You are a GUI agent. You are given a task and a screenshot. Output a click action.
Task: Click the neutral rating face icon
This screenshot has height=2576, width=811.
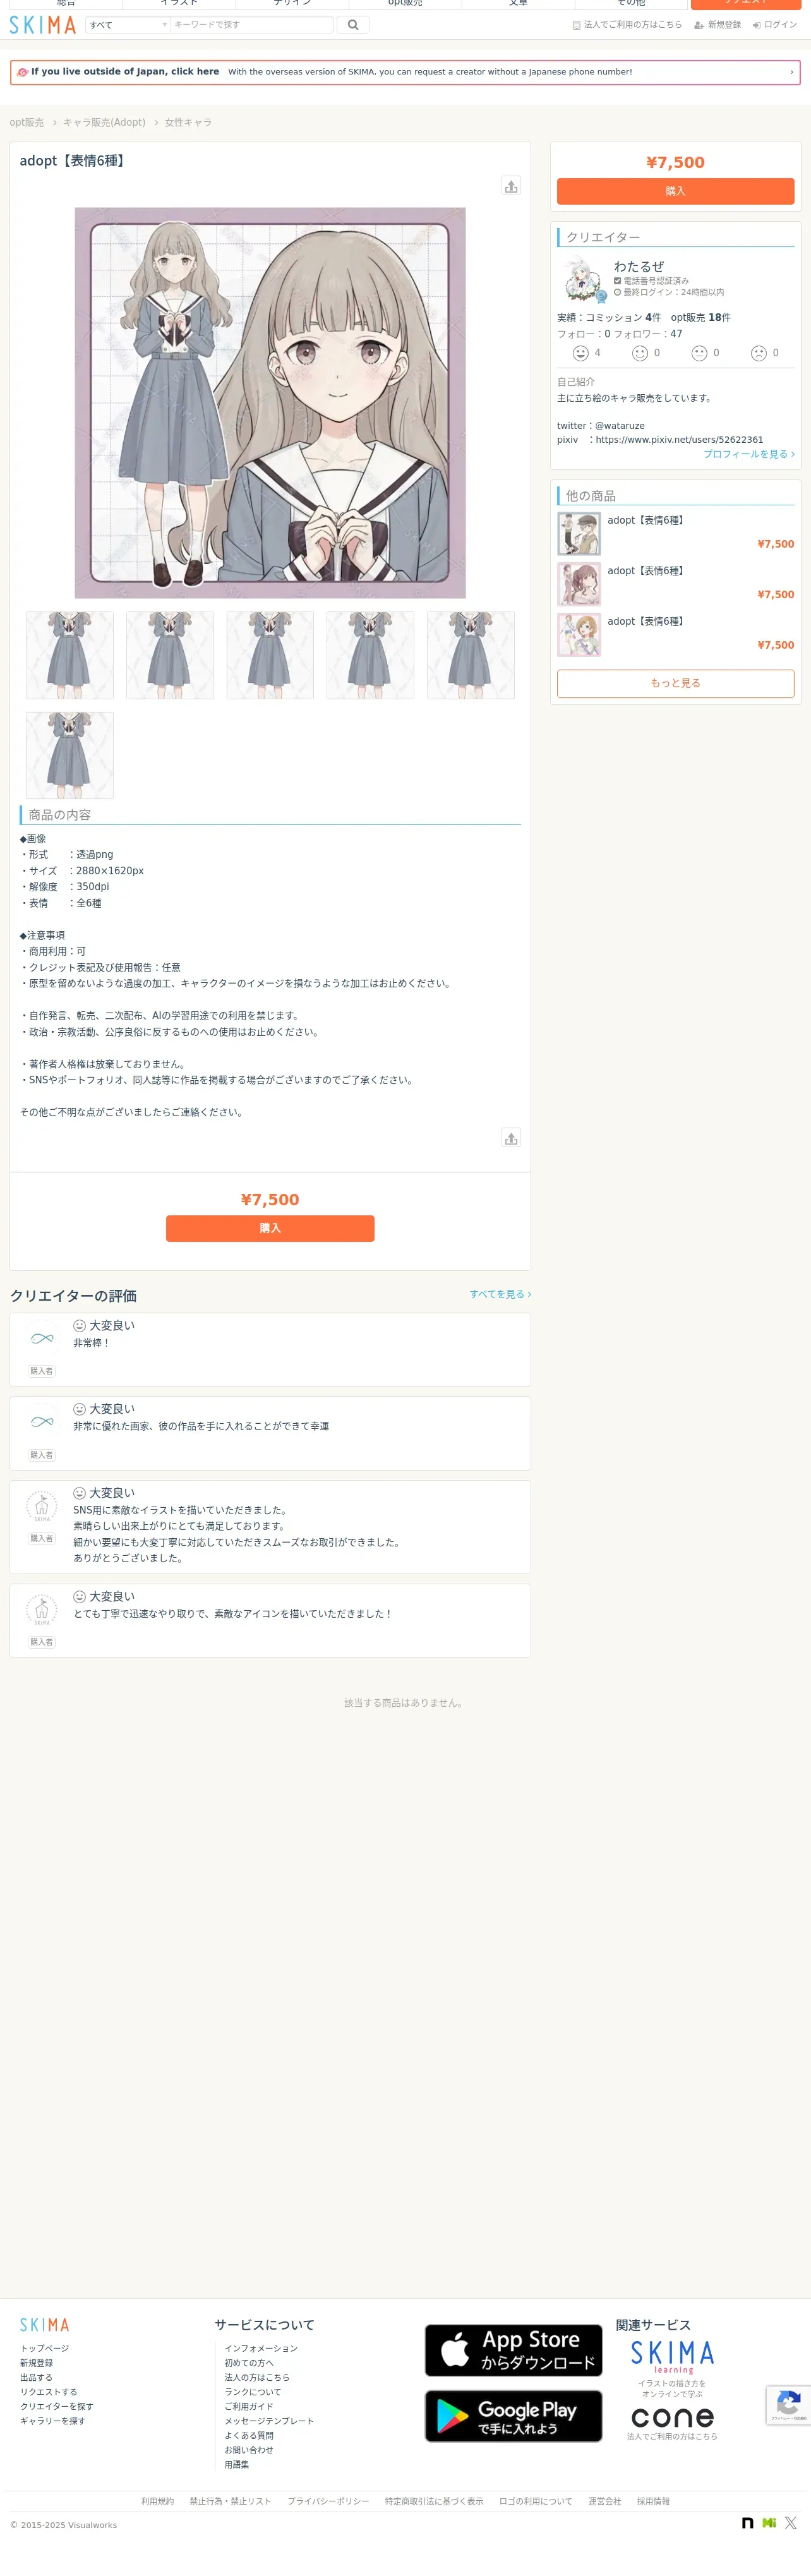point(699,353)
